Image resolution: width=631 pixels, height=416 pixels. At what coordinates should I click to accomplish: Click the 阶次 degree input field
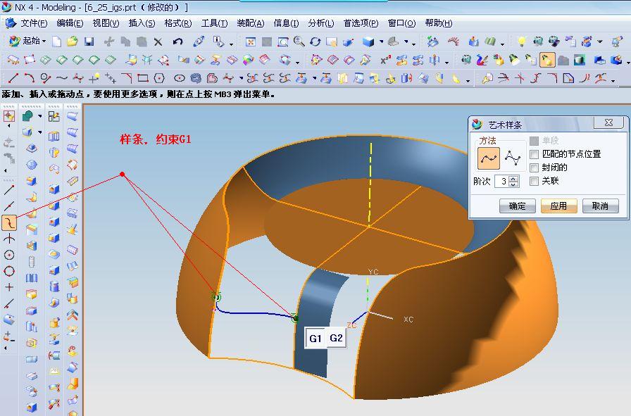pos(502,182)
